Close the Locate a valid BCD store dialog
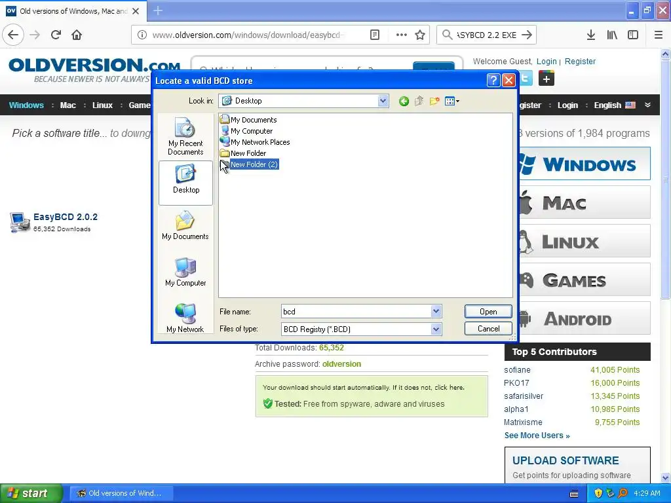 point(508,81)
